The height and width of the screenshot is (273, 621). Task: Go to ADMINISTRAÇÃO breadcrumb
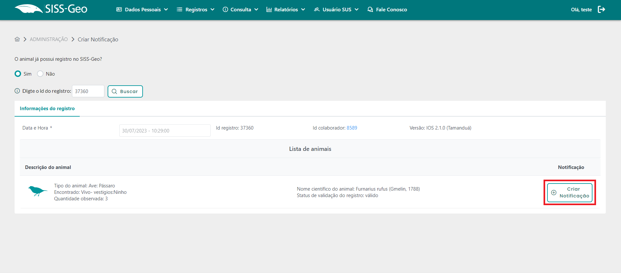[49, 39]
